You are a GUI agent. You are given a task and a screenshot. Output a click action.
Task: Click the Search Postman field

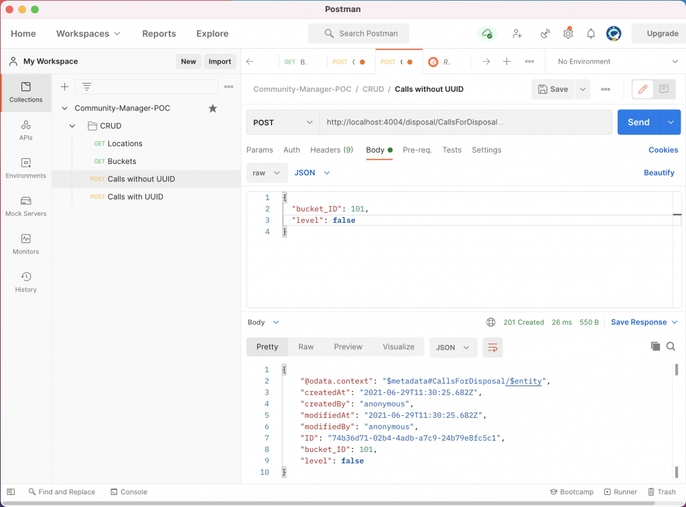point(358,33)
